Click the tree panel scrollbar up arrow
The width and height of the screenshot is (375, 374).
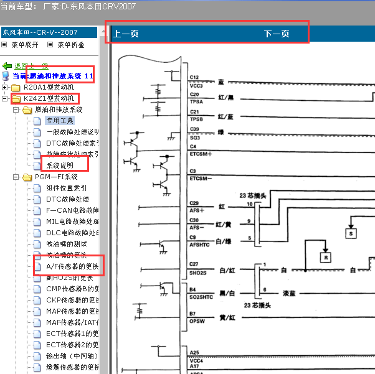pyautogui.click(x=103, y=31)
